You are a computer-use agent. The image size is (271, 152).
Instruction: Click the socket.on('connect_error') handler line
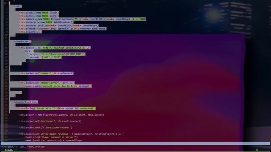click(x=47, y=83)
